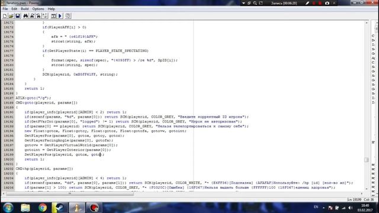The width and height of the screenshot is (379, 213).
Task: Click the SCM(playerid, 0xB5FF61FF, string); line
Action: (x=80, y=75)
